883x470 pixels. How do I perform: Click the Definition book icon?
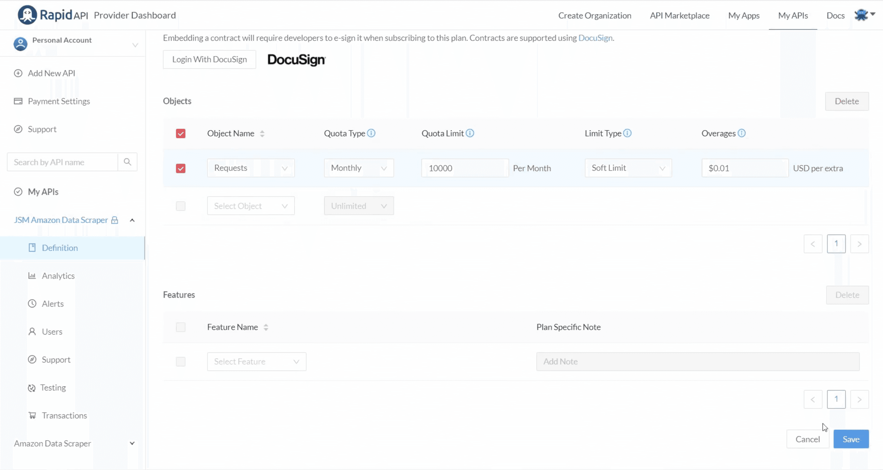click(x=32, y=247)
